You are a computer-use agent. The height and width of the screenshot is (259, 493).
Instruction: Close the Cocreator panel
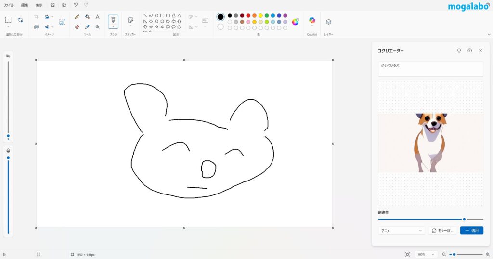click(x=480, y=51)
